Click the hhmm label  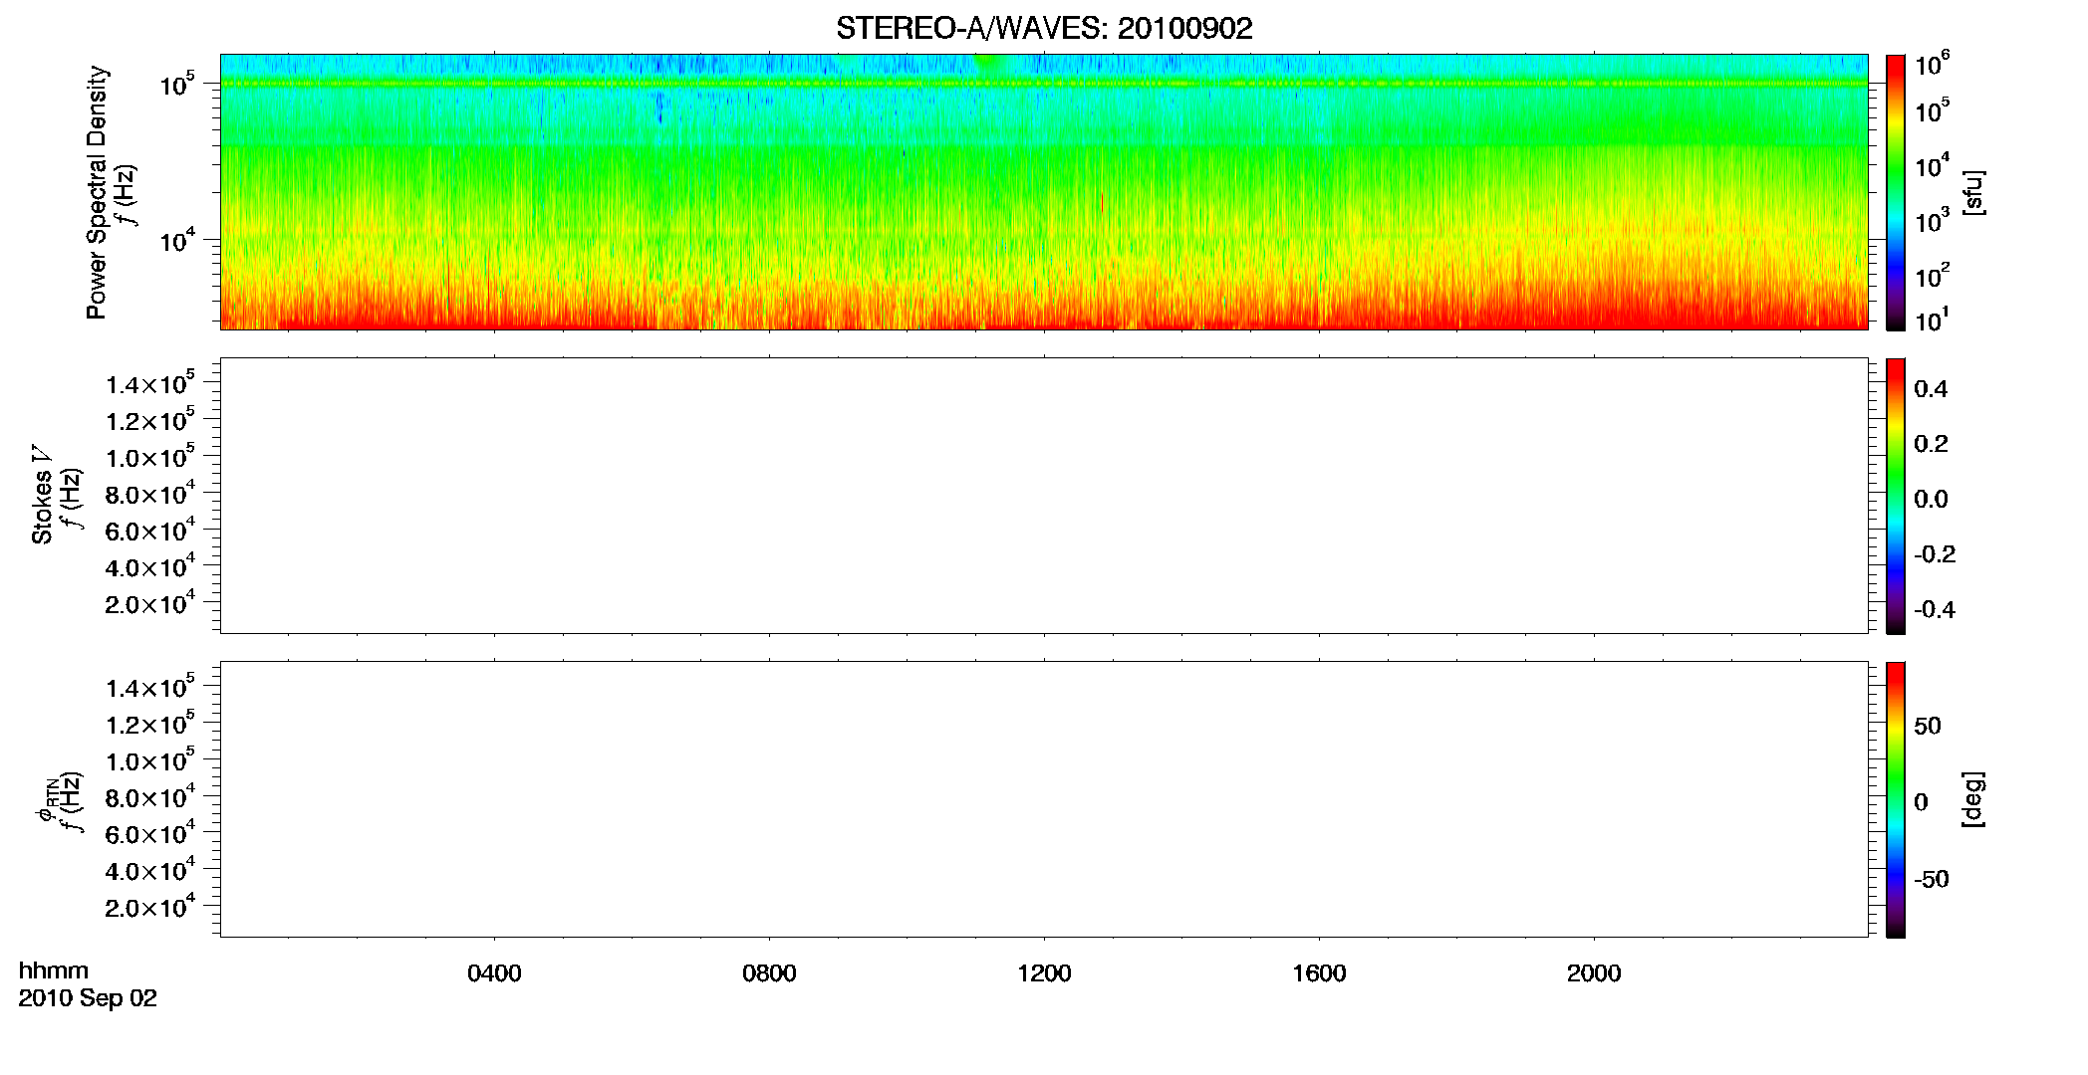54,970
